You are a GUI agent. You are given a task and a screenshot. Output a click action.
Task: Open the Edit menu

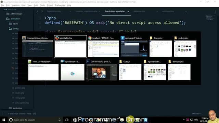point(8,5)
